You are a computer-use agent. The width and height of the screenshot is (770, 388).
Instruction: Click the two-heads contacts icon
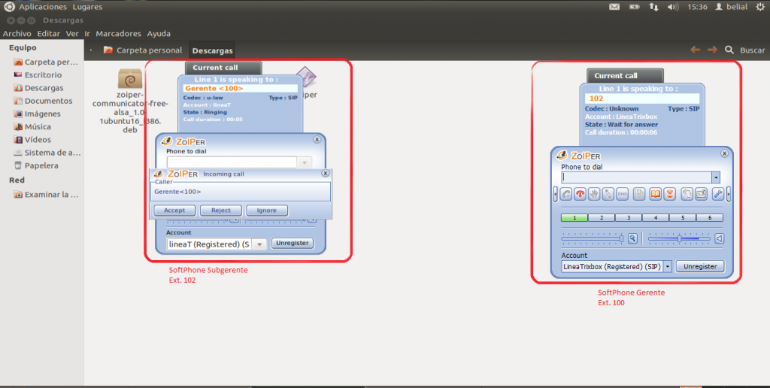pyautogui.click(x=687, y=194)
